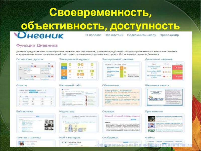Screen dimensions: 201x151
Task: Click the Мой календарь heading link
Action: 70,137
